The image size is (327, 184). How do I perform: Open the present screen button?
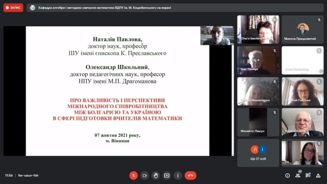[x=167, y=175]
